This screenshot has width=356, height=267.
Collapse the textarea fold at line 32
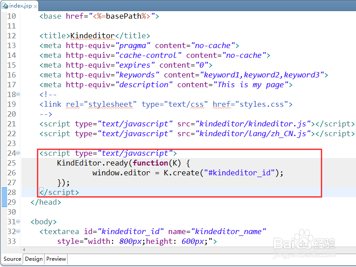[18, 231]
